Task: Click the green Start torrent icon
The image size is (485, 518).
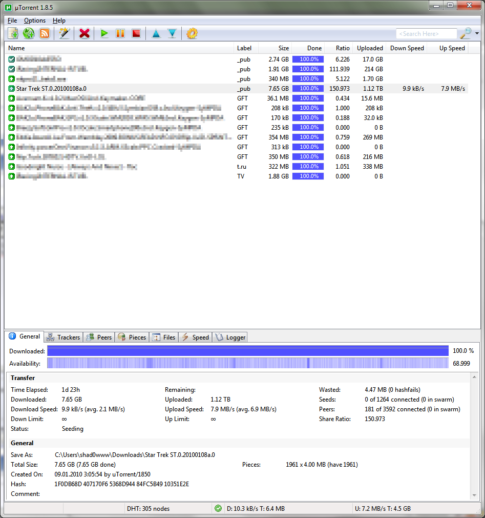Action: click(x=104, y=33)
